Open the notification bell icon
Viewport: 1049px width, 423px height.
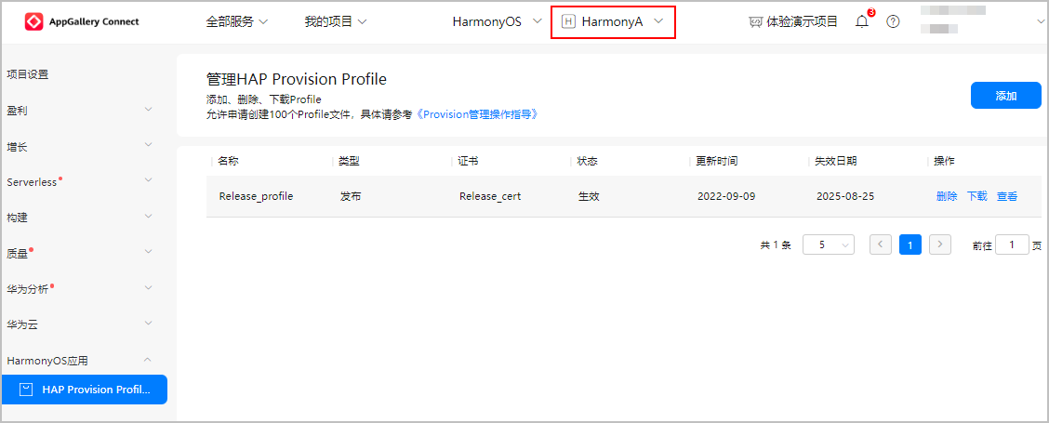pos(862,22)
